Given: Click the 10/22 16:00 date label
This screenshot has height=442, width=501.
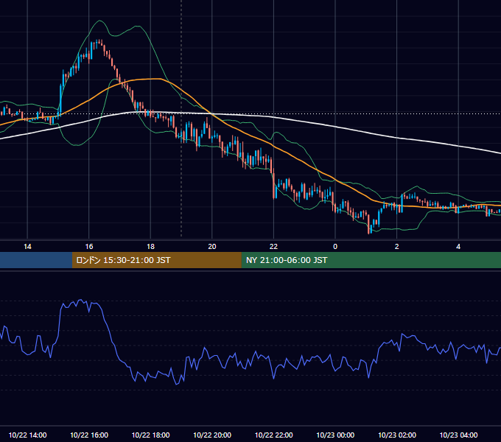Looking at the screenshot, I should (x=89, y=435).
